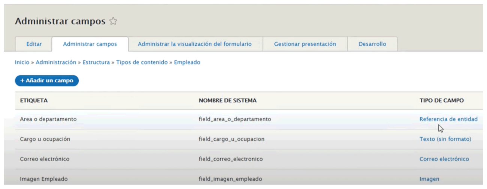Screen dimensions: 487x189
Task: Click the TIPO DE CAMPO column header
Action: [442, 101]
